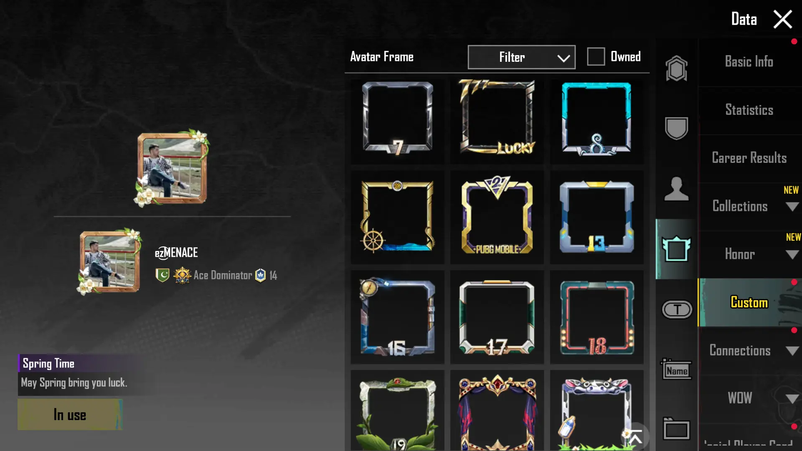802x451 pixels.
Task: Expand the Collections menu arrow
Action: (x=792, y=206)
